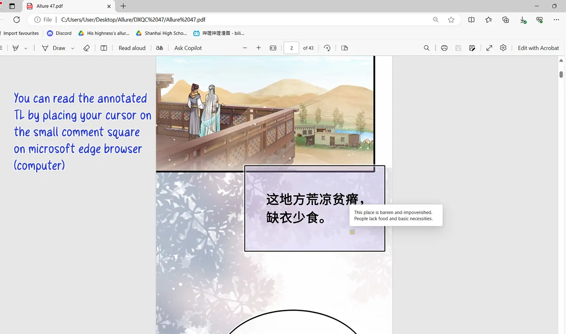This screenshot has height=334, width=566.
Task: Enter full screen with the expand arrows
Action: coord(489,48)
